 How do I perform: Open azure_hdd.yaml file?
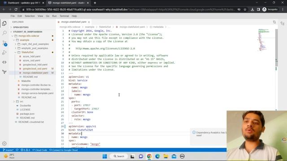pos(31,56)
